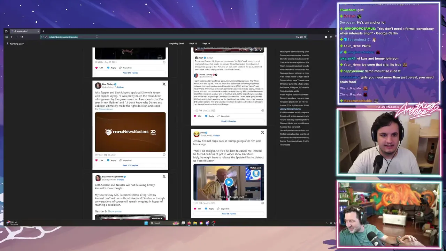Open OBS icon on the taskbar
Screen dimensions: 446x251
(x=213, y=223)
